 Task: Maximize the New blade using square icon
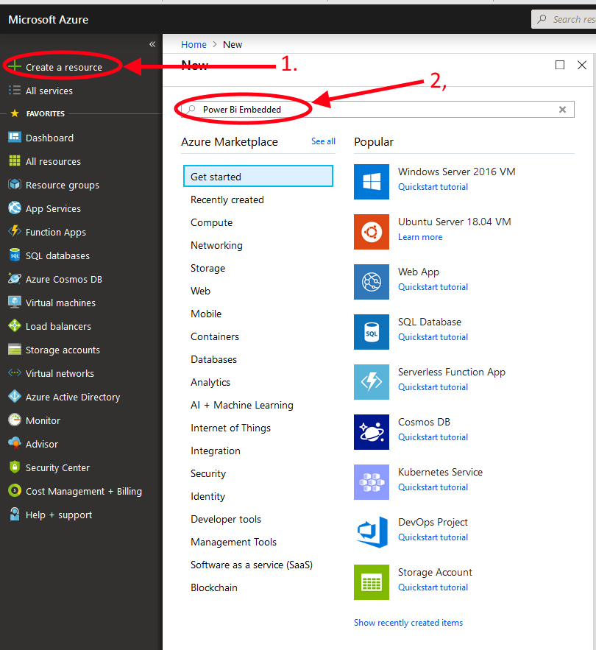click(x=559, y=65)
